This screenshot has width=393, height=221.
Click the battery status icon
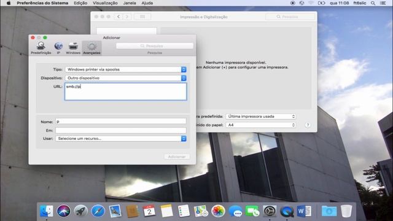321,3
